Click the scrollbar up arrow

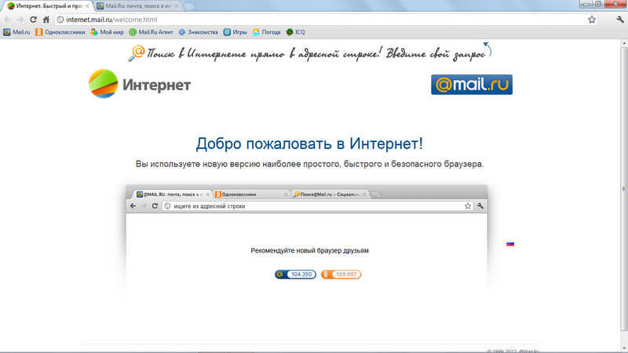[x=624, y=42]
